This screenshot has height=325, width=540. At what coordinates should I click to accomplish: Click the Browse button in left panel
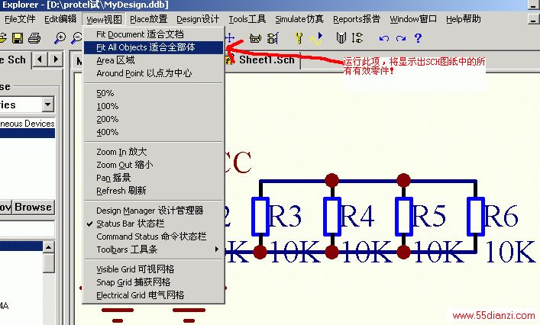tap(34, 207)
